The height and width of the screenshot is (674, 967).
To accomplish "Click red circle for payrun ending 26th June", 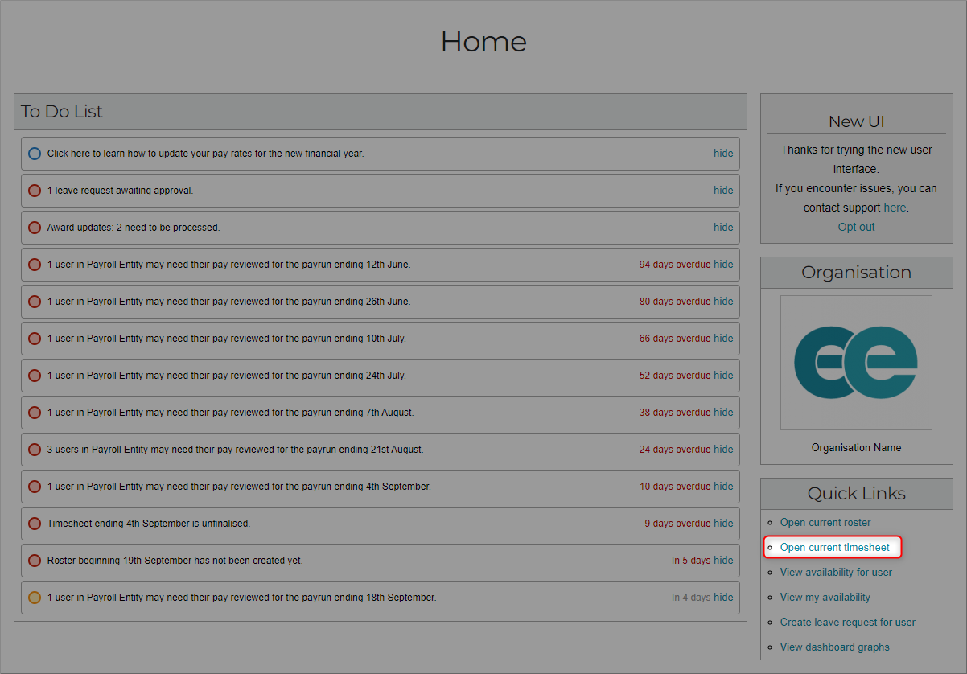I will [x=35, y=302].
